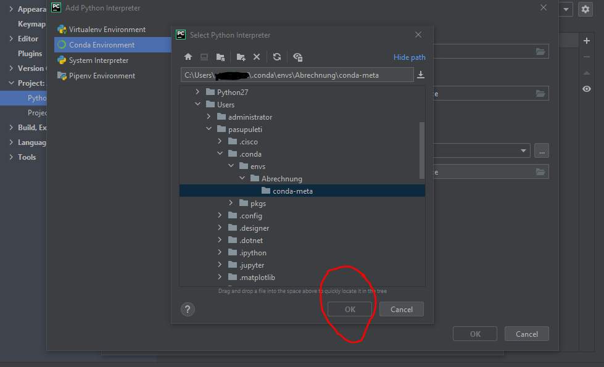Select the .jupyter folder row
The image size is (604, 367).
pyautogui.click(x=302, y=265)
